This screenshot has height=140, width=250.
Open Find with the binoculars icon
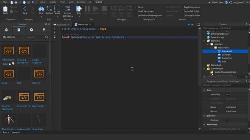coord(41,9)
